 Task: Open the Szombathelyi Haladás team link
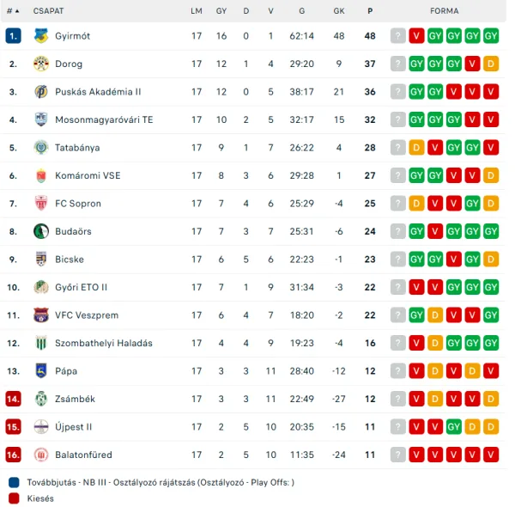(x=103, y=343)
